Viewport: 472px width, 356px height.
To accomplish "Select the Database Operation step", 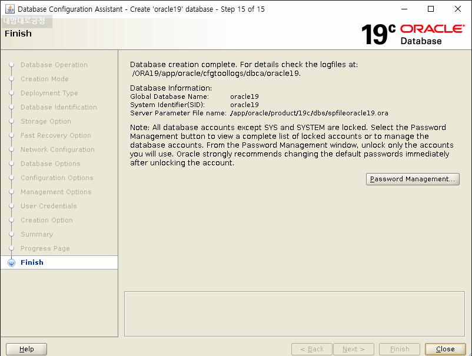I will [x=54, y=65].
